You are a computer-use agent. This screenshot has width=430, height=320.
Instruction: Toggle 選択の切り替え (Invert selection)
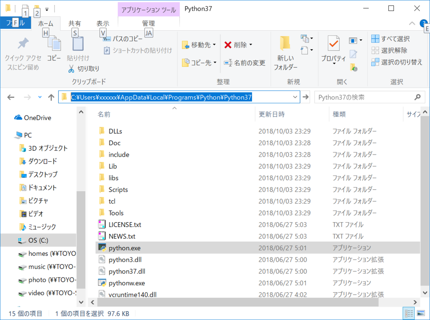point(374,62)
